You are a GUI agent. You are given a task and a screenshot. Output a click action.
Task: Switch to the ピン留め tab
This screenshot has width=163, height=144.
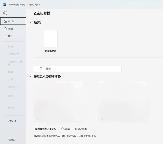[65, 129]
